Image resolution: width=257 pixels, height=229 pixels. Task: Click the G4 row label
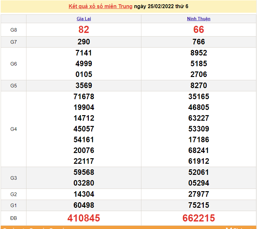click(13, 129)
